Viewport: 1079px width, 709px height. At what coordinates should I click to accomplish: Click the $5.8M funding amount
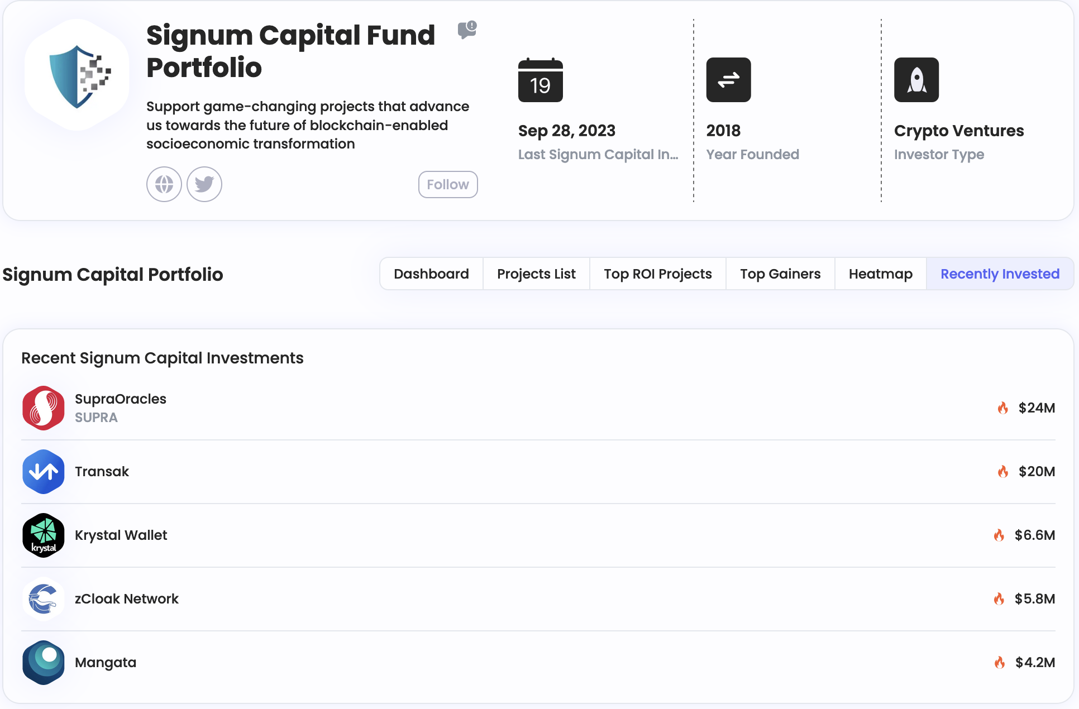click(x=1035, y=599)
